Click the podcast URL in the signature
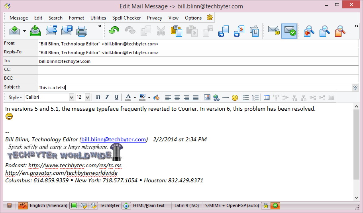363x213 pixels. 75,165
